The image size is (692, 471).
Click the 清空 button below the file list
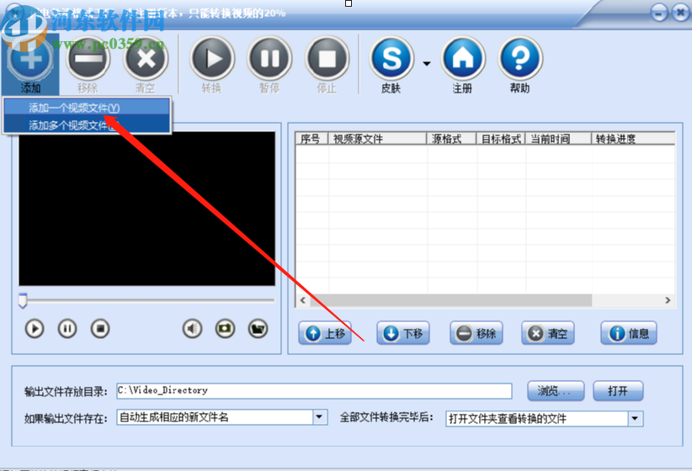548,333
